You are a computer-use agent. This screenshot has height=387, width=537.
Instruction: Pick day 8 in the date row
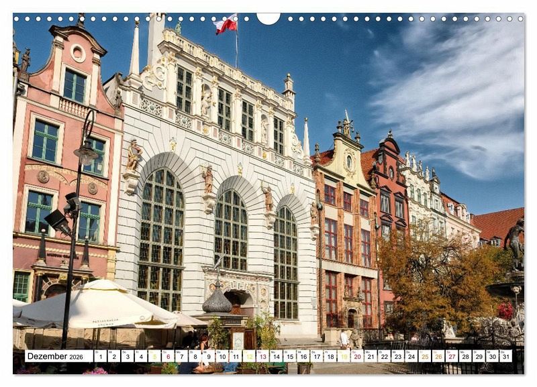tap(195, 356)
